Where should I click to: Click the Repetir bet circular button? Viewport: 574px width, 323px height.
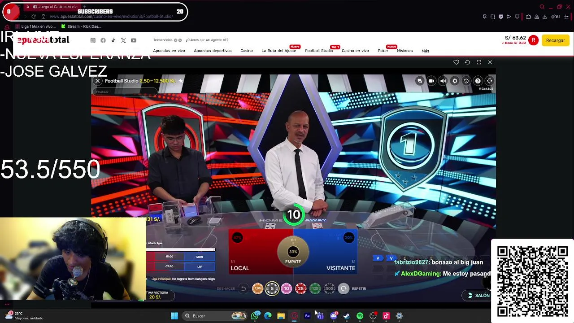pos(344,288)
